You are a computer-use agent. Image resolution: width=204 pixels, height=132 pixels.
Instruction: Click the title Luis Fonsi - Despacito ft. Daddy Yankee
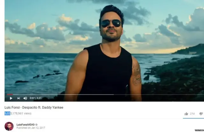click(34, 108)
